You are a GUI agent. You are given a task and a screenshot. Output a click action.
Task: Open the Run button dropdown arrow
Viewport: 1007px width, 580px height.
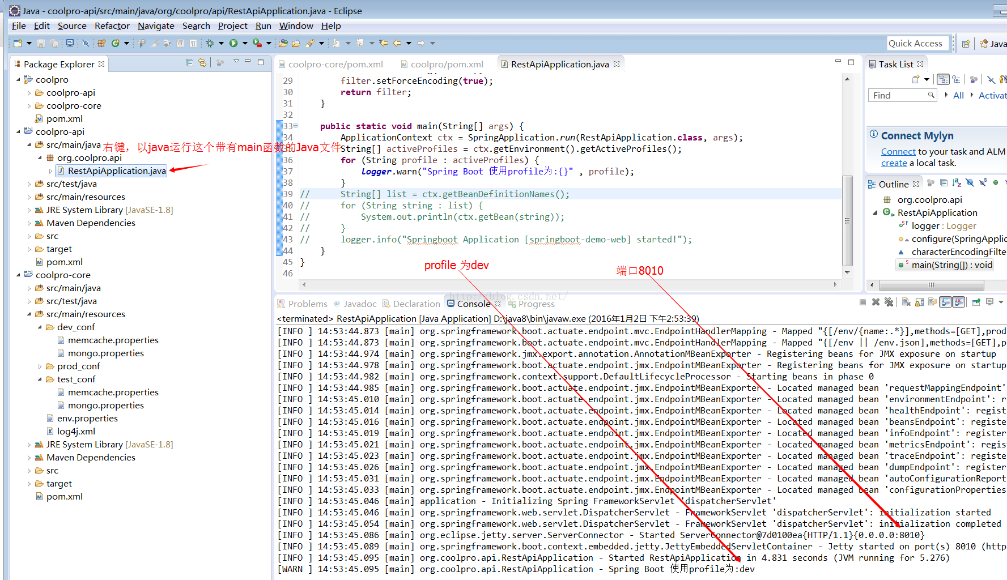[245, 43]
